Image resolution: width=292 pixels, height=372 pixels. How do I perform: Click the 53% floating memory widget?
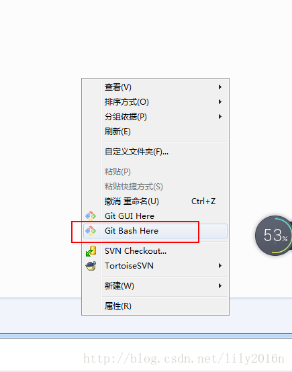[274, 235]
